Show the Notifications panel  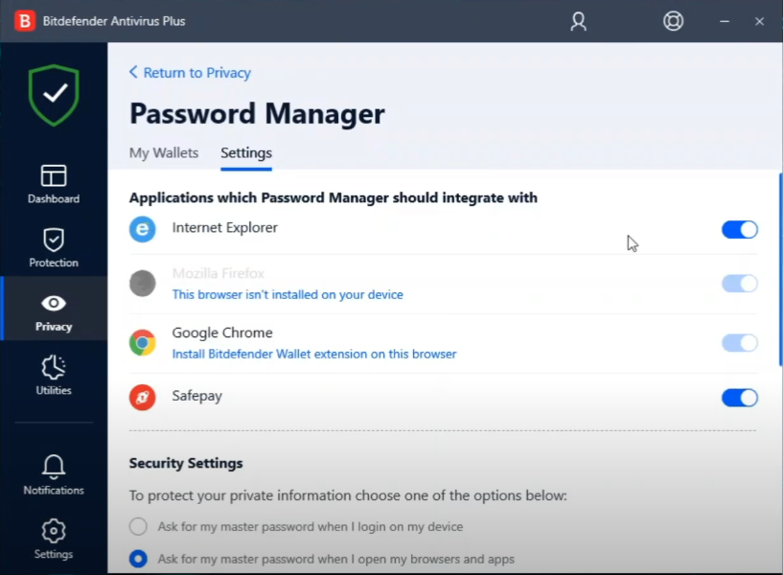pyautogui.click(x=54, y=475)
